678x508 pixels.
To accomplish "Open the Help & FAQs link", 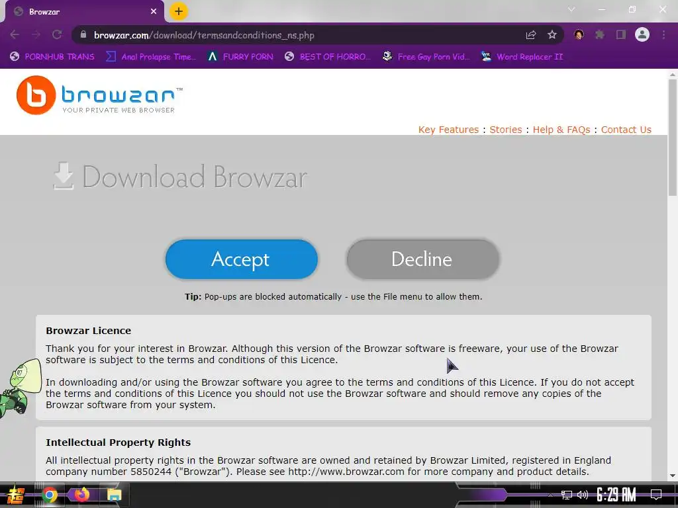I will (561, 130).
